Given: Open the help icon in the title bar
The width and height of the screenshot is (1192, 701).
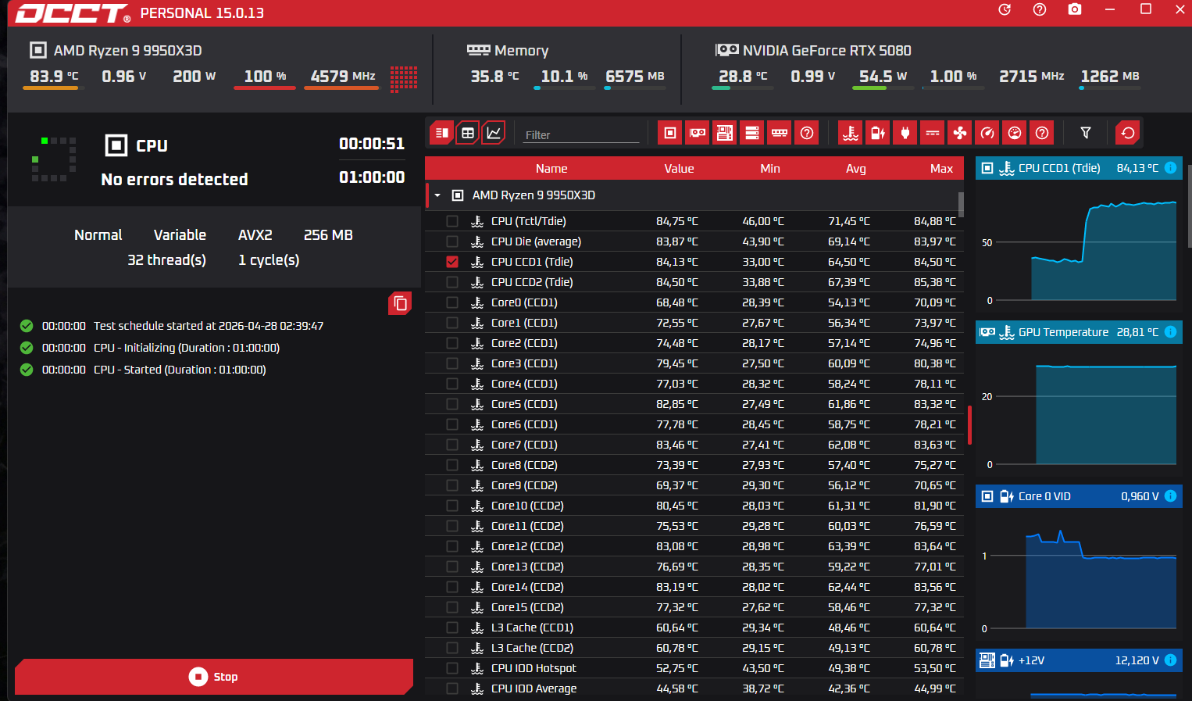Looking at the screenshot, I should (1040, 9).
